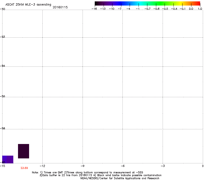Screen dimensions: 205x180
Task: Click the -7 label on the color bar
Action: 120,9
